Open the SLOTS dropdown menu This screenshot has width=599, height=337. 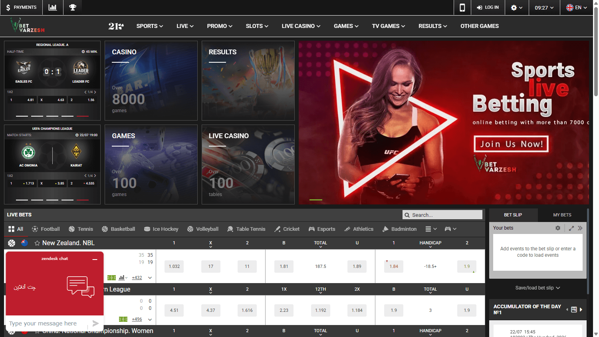pyautogui.click(x=257, y=26)
